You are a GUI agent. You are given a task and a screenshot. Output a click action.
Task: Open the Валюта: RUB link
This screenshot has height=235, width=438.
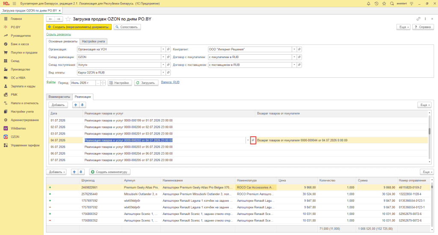coord(170,82)
